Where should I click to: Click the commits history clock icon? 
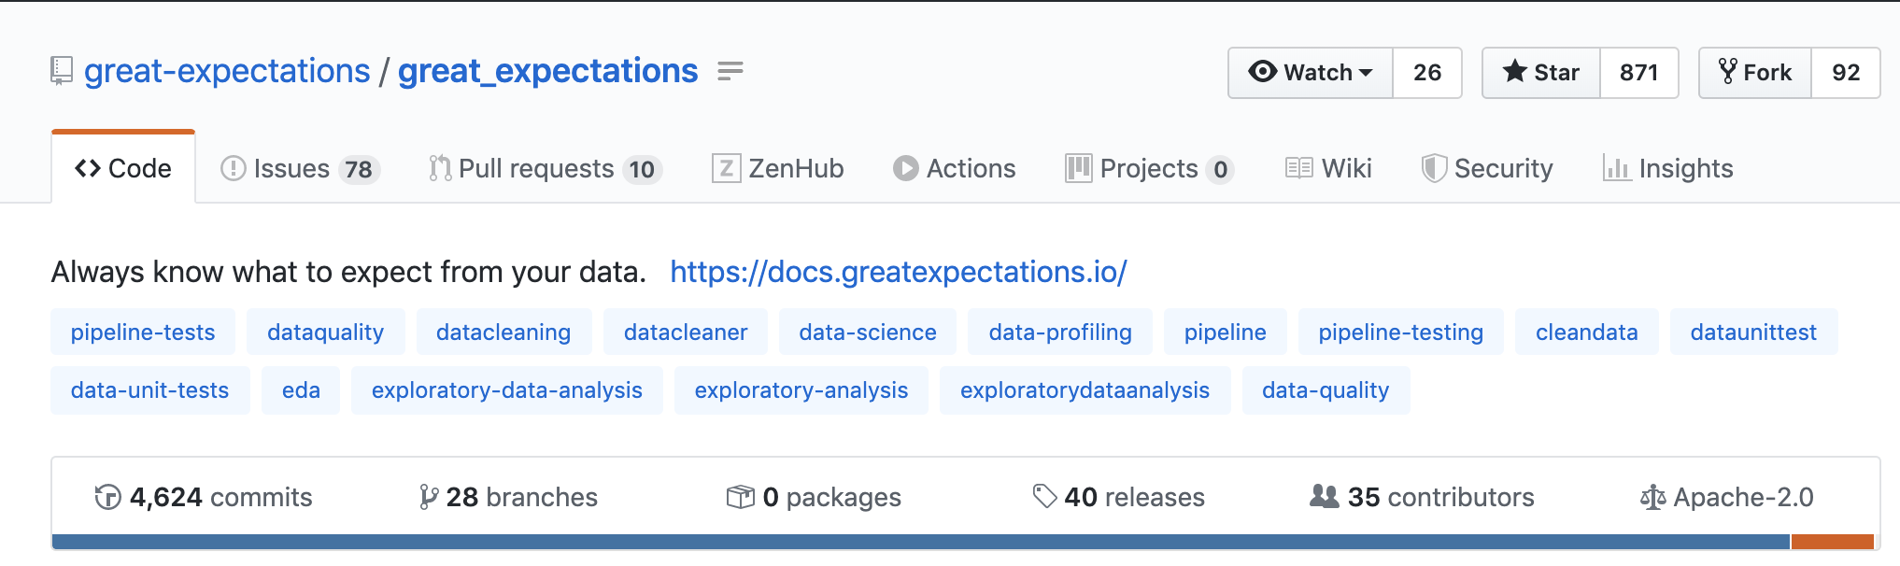pyautogui.click(x=107, y=497)
